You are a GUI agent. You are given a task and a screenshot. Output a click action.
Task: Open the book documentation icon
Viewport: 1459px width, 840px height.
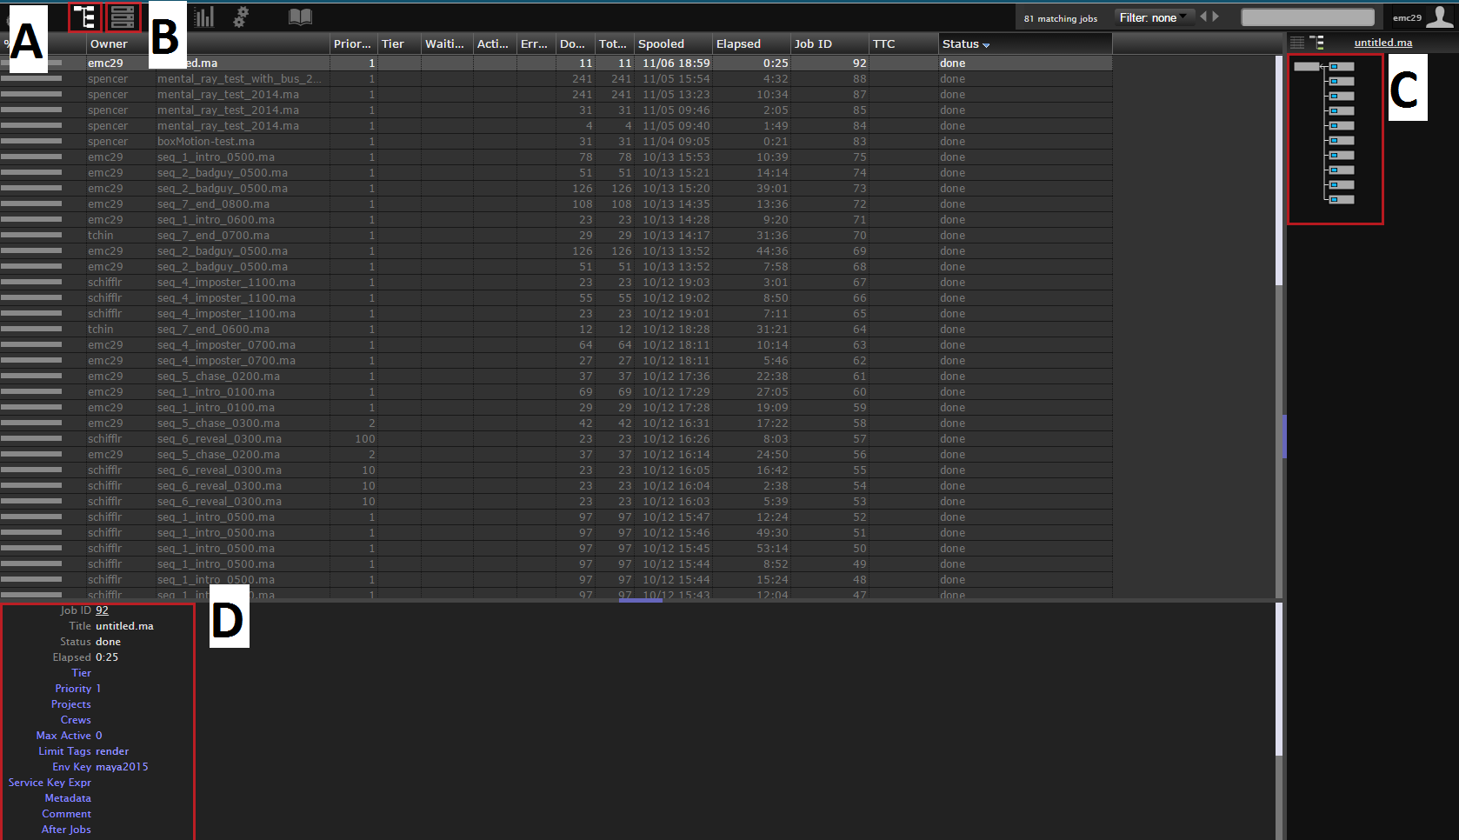300,17
